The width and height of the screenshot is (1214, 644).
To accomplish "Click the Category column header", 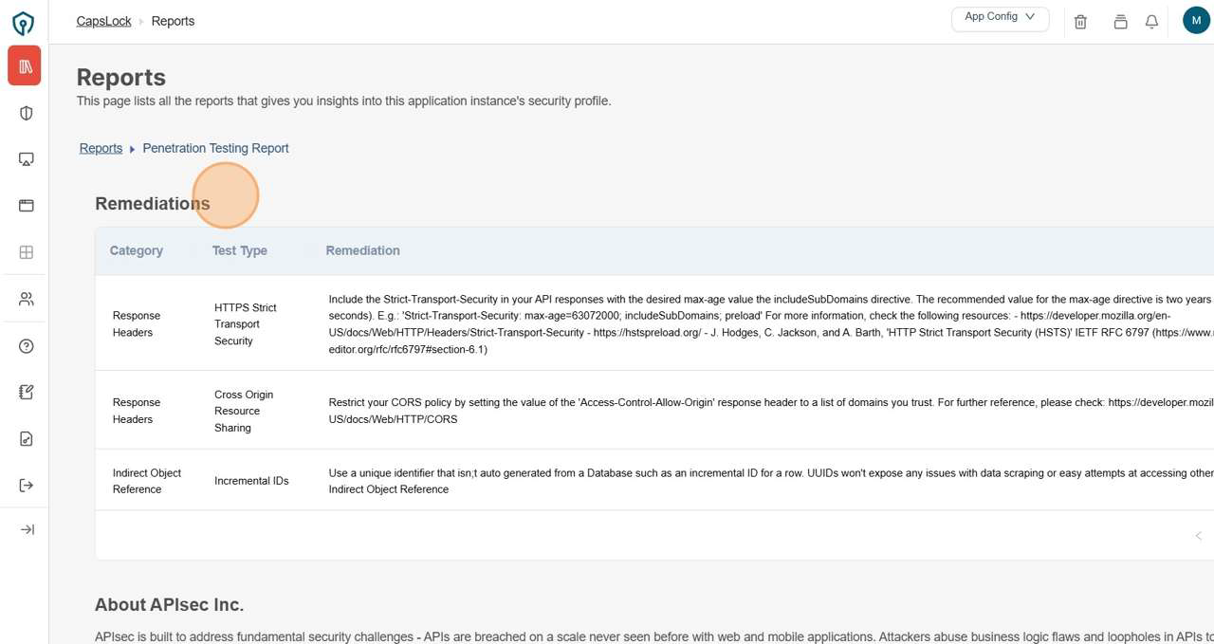I will point(137,250).
